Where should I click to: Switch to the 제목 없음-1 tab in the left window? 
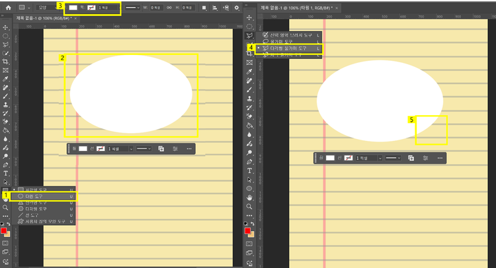click(44, 19)
